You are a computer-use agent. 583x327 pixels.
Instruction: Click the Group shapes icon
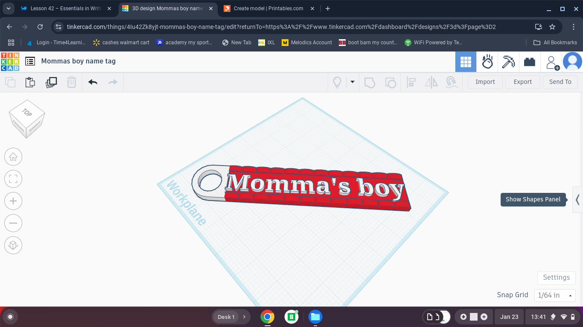point(370,82)
